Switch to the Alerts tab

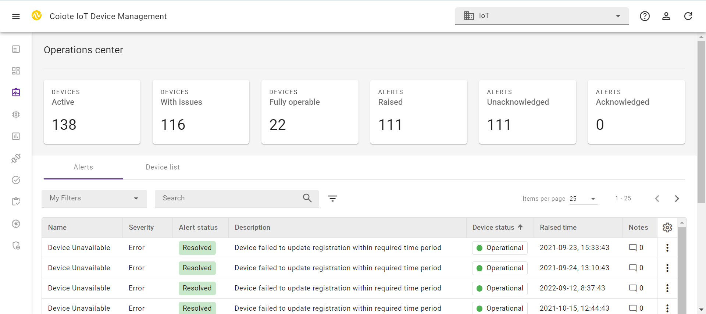(x=83, y=167)
